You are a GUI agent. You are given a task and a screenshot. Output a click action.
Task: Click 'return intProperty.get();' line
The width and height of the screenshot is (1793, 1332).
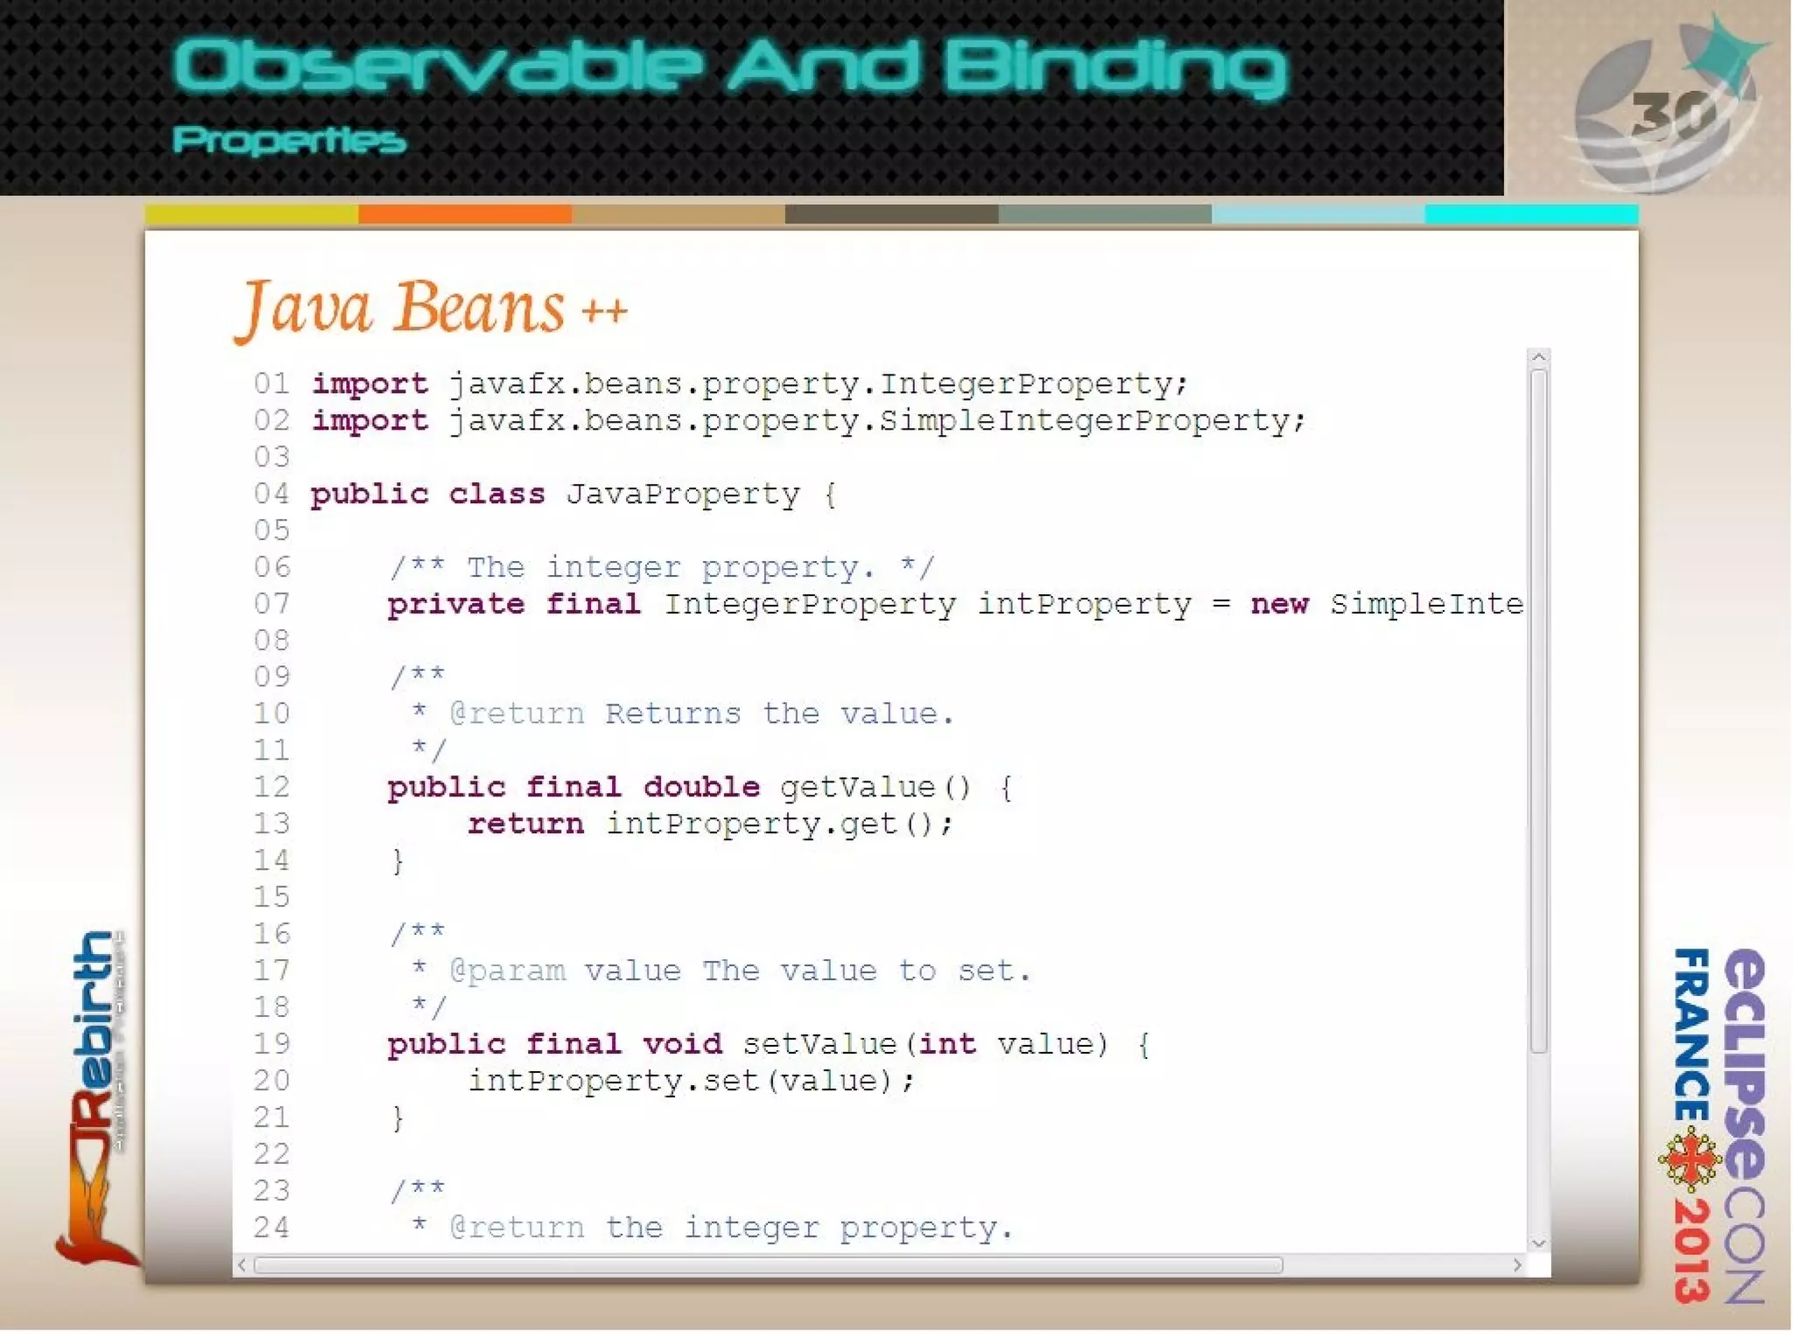(x=710, y=824)
